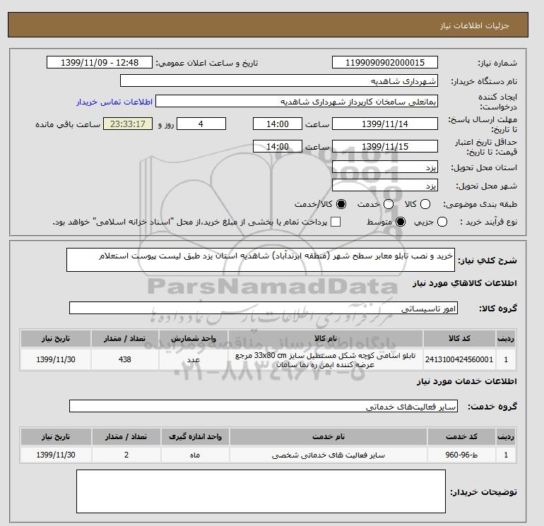The width and height of the screenshot is (544, 526).
Task: Click the service code cell ط-96-960
Action: pyautogui.click(x=461, y=455)
